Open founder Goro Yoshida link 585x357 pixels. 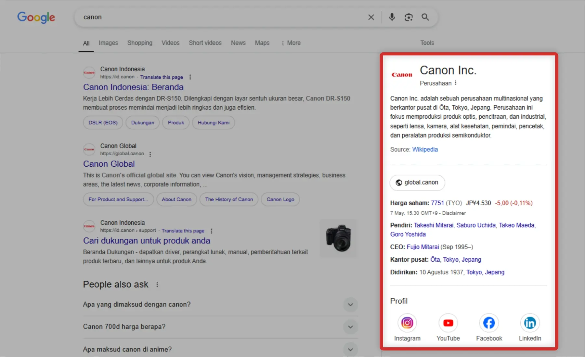408,234
